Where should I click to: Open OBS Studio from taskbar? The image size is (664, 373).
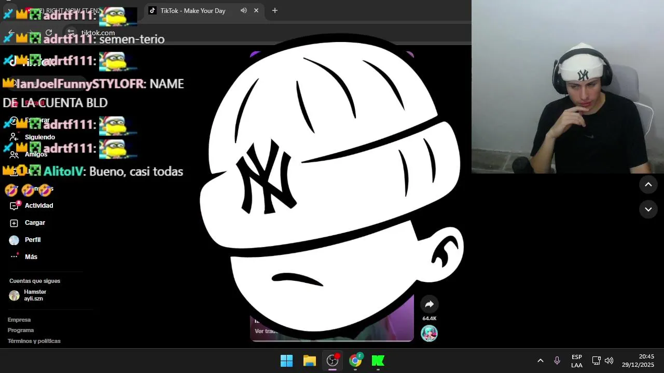333,361
